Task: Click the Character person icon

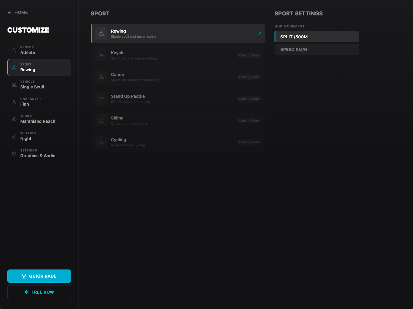Action: [x=14, y=102]
